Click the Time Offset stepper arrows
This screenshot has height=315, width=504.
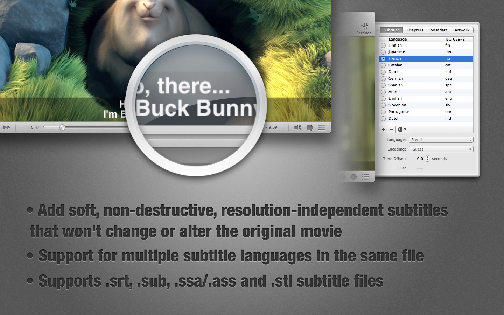(x=427, y=159)
